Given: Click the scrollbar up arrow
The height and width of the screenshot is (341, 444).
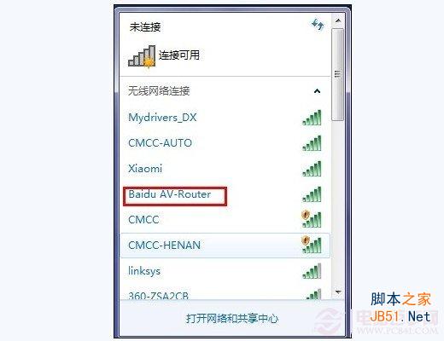Looking at the screenshot, I should tap(338, 20).
